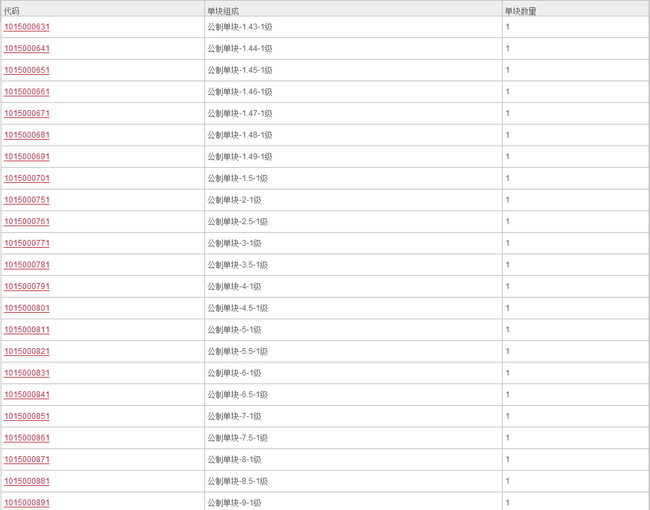Open code link 1015000631
The image size is (650, 510).
coord(27,27)
